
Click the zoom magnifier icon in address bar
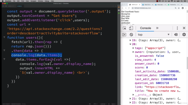176,8
